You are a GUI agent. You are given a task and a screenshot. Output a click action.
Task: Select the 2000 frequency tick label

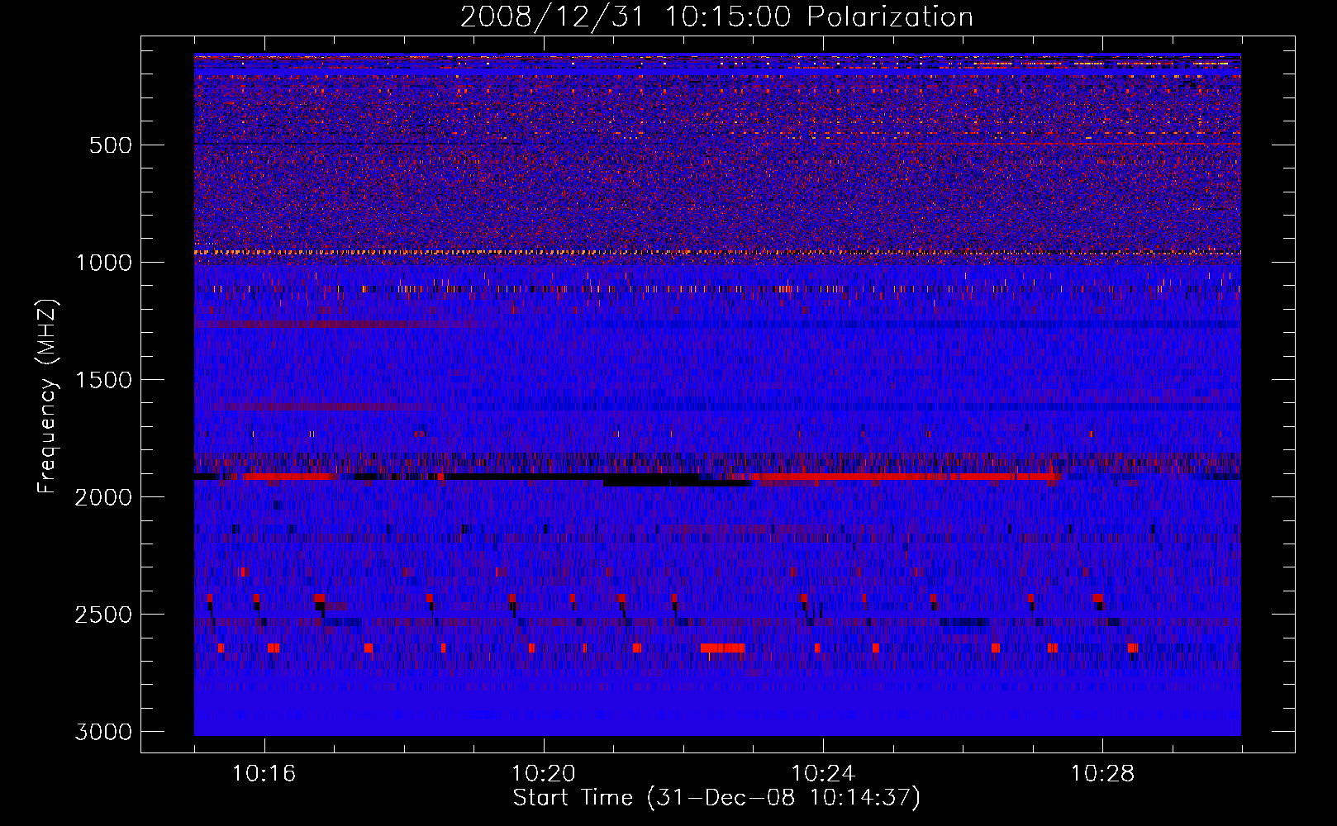103,497
